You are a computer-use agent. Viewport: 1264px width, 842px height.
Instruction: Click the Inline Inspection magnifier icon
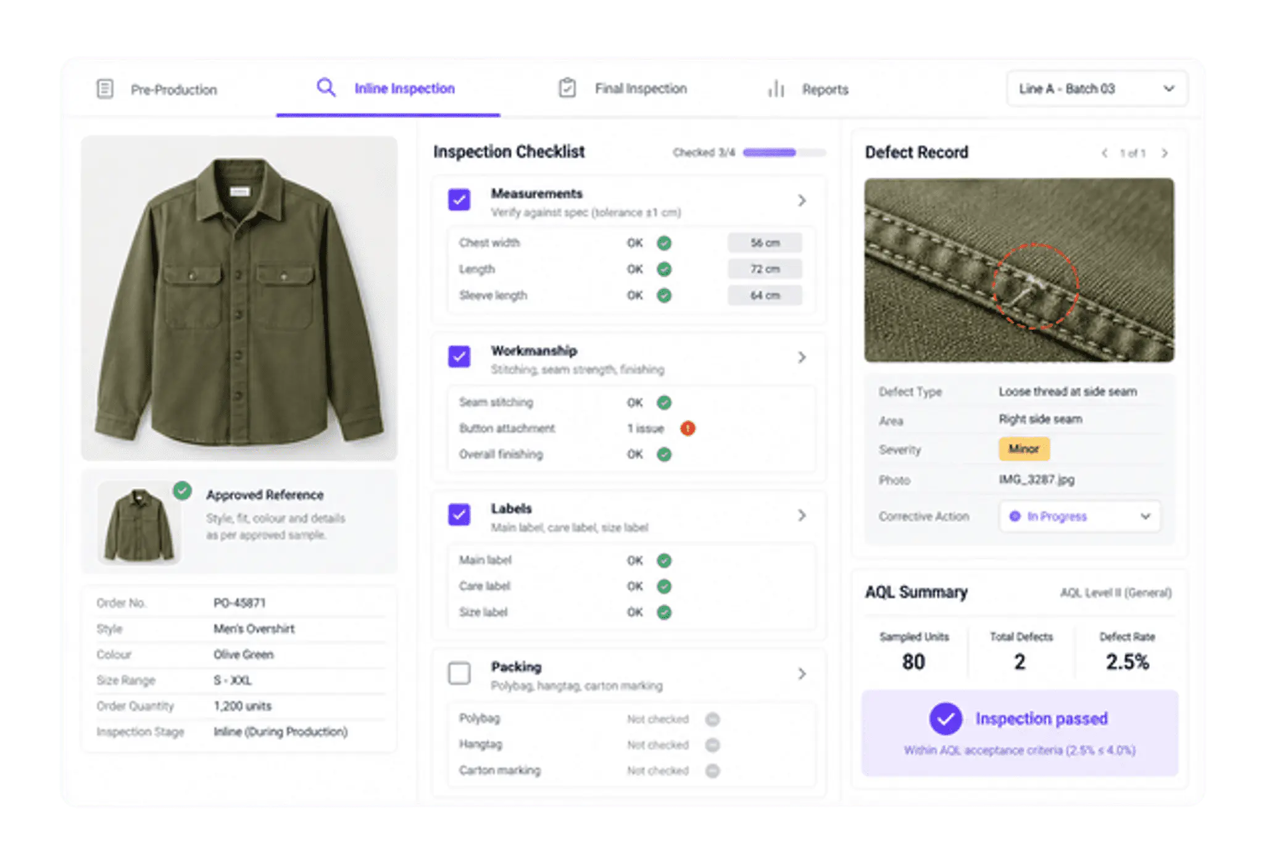point(326,88)
